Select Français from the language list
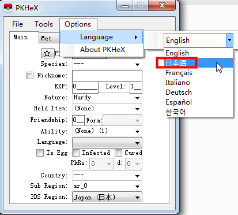This screenshot has height=215, width=238. [x=199, y=73]
